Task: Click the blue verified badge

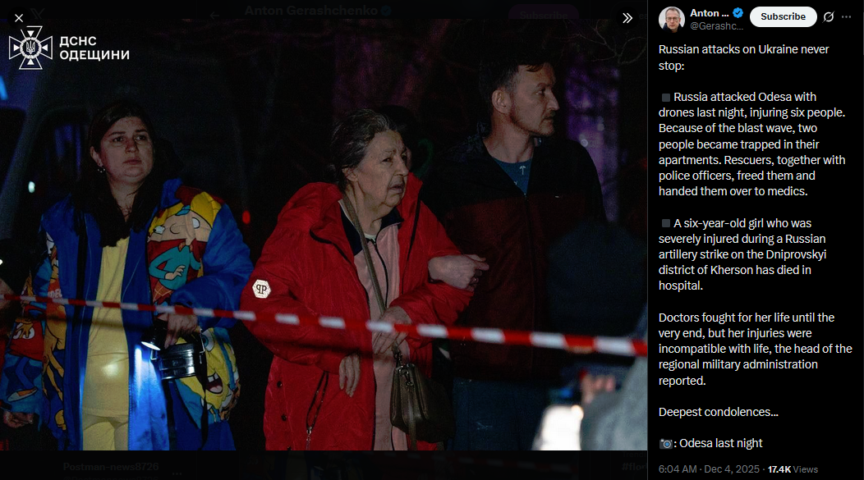Action: 738,13
